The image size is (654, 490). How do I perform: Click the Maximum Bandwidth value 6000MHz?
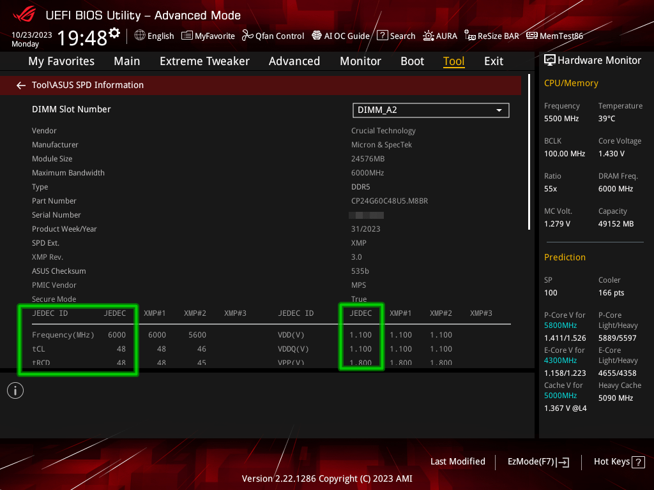367,173
